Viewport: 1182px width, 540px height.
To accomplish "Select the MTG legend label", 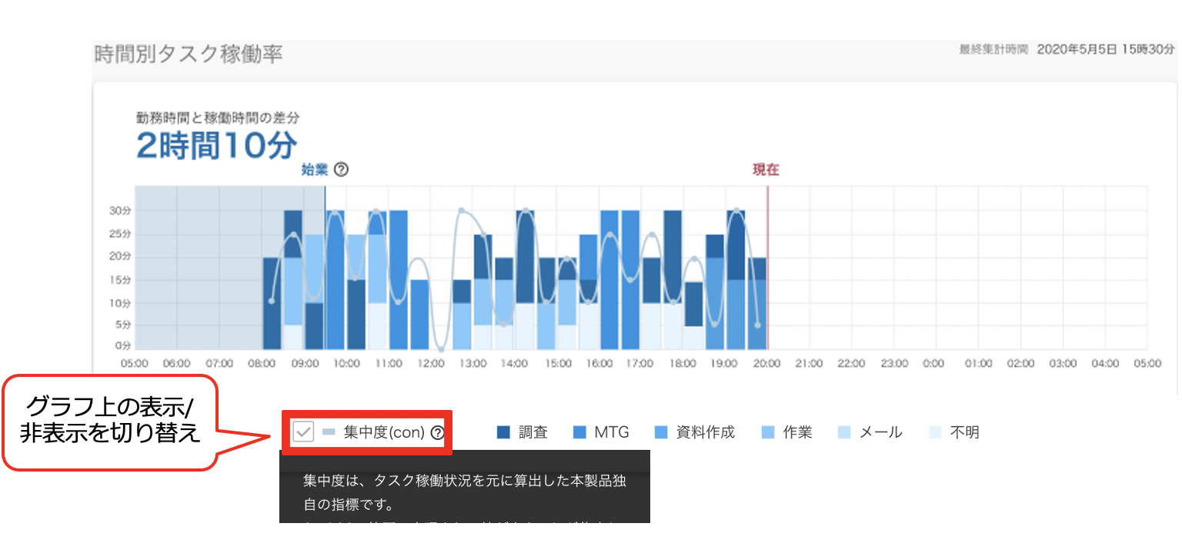I will [612, 432].
